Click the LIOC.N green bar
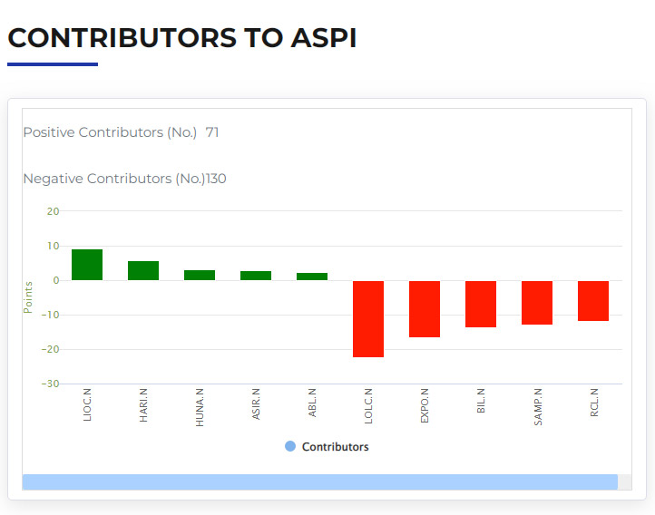The width and height of the screenshot is (655, 515). pyautogui.click(x=87, y=265)
